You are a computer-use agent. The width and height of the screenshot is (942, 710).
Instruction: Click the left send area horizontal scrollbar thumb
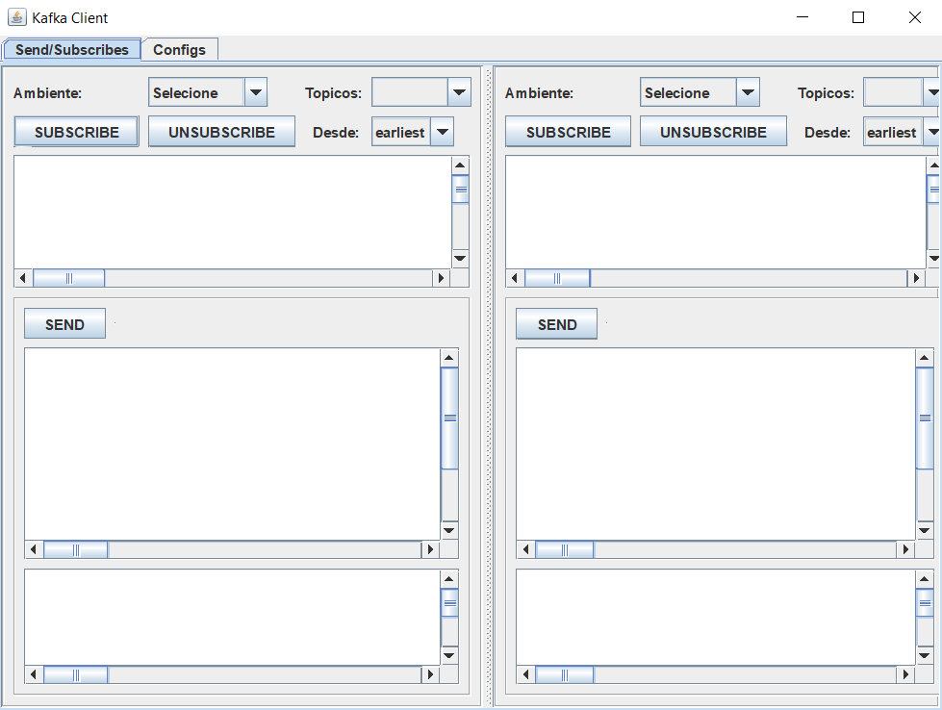point(76,549)
